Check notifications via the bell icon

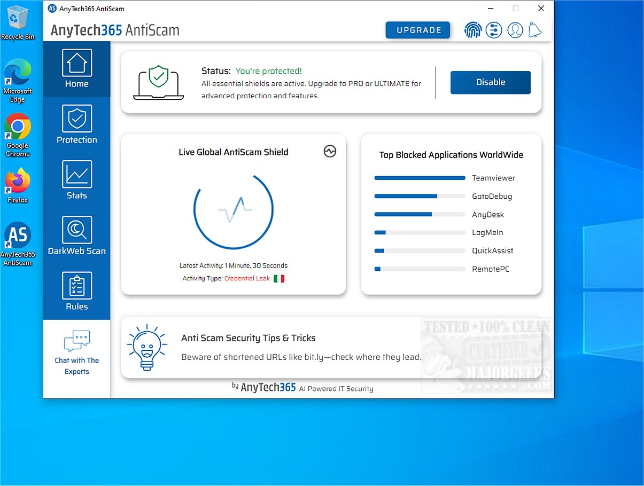[536, 30]
